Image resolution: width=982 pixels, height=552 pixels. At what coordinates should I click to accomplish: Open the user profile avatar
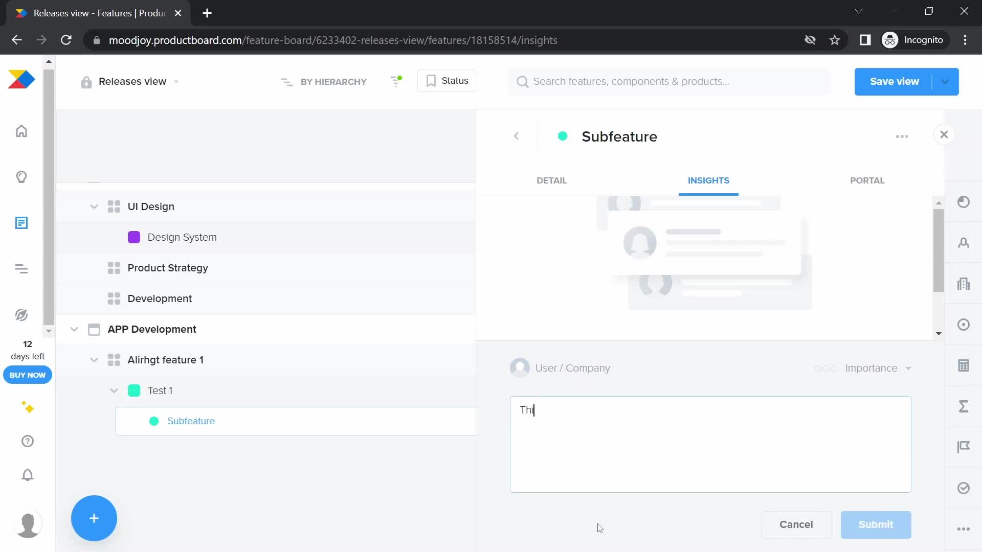28,524
